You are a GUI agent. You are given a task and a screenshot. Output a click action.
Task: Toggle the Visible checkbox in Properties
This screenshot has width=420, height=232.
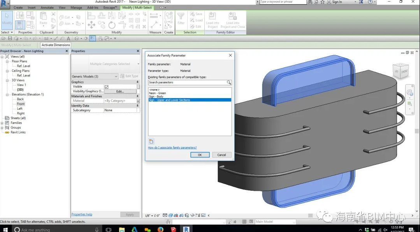click(x=107, y=87)
